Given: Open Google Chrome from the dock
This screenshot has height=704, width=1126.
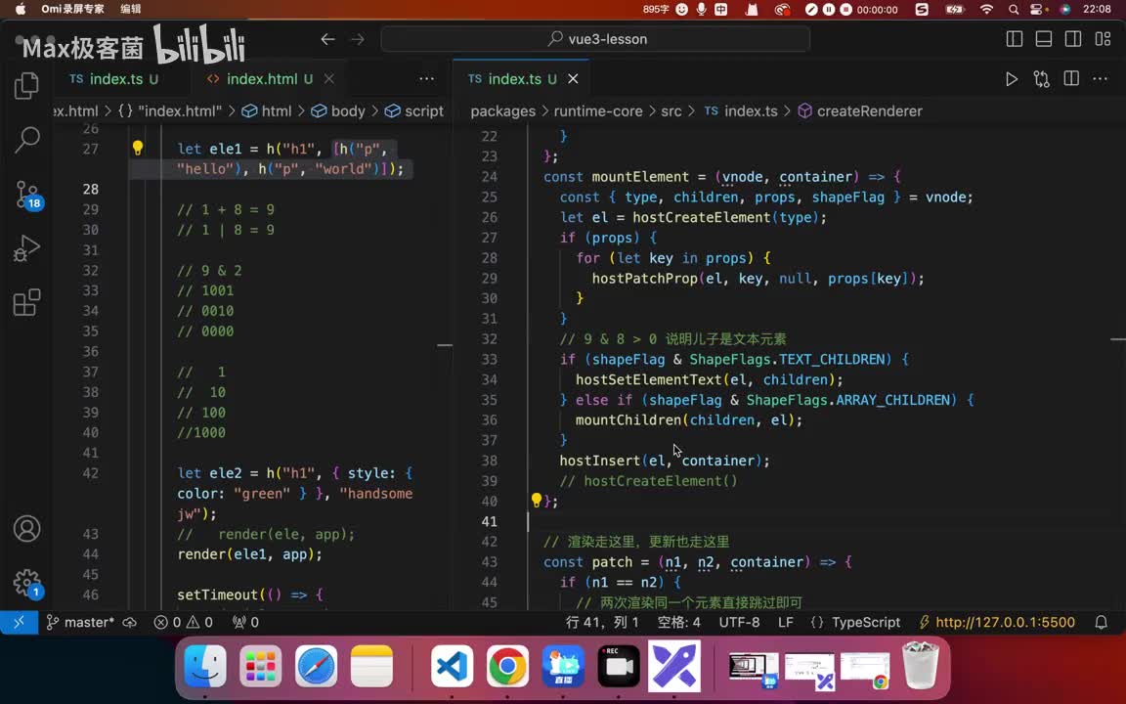Looking at the screenshot, I should pyautogui.click(x=507, y=666).
